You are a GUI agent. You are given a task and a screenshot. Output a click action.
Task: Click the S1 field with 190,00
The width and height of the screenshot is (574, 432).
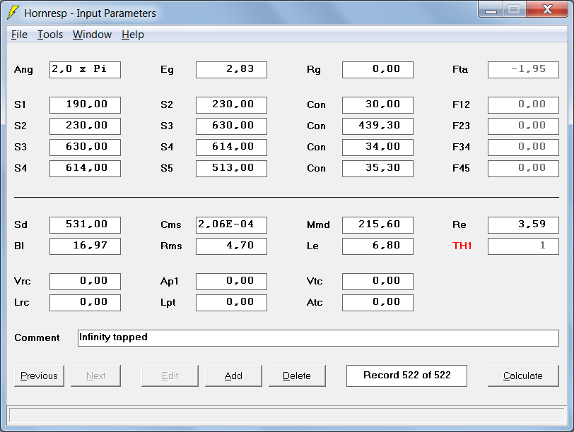pos(85,105)
